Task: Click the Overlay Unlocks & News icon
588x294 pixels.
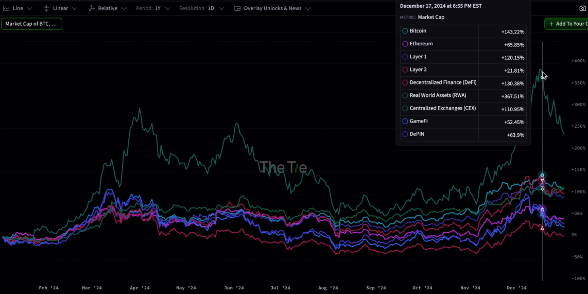Action: (x=237, y=9)
